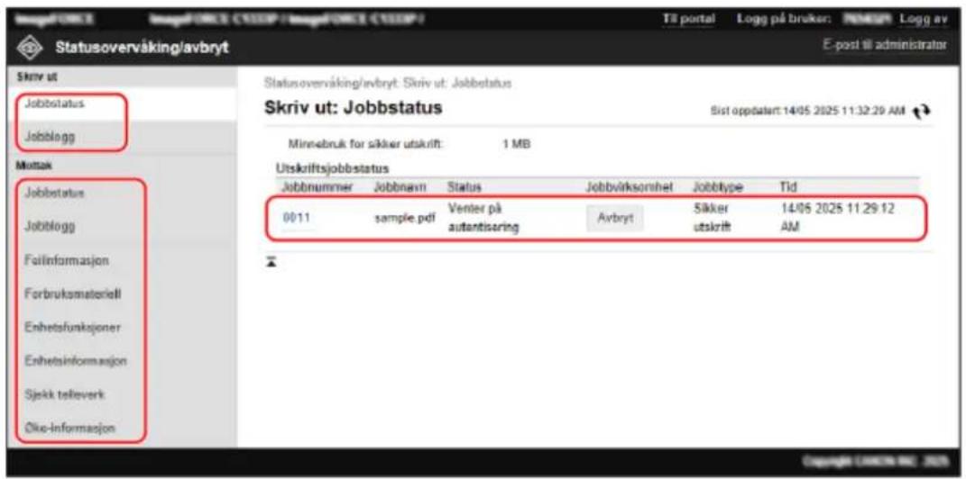Click Logg av link
The image size is (966, 479).
click(x=923, y=19)
